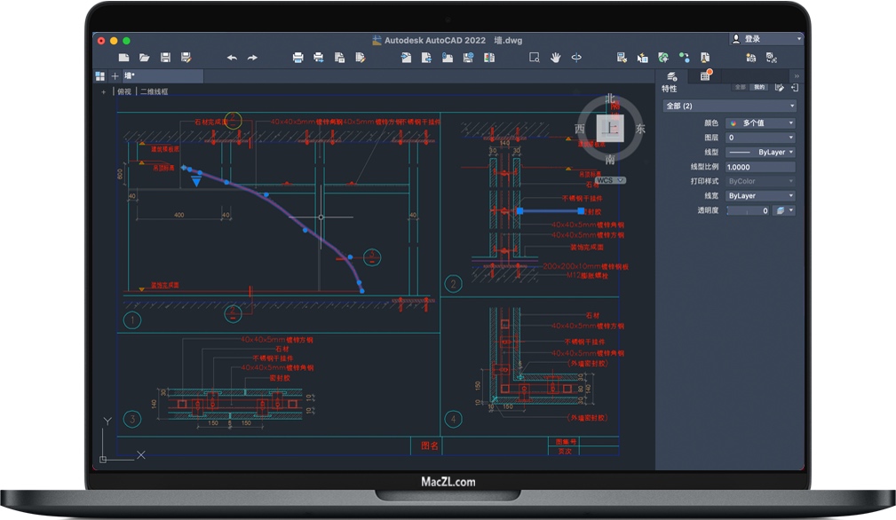Click the New drawing icon
The height and width of the screenshot is (520, 896).
(x=124, y=58)
